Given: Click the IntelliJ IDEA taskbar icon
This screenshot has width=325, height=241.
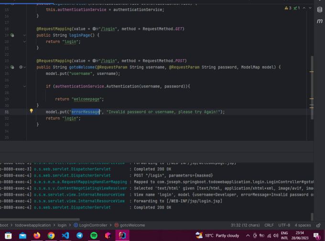Looking at the screenshot, I should point(122,235).
